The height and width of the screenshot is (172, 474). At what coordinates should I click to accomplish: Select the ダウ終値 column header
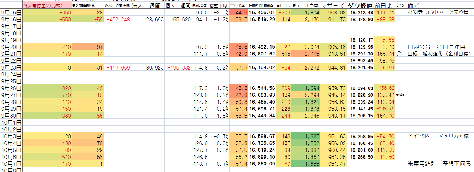coord(360,6)
